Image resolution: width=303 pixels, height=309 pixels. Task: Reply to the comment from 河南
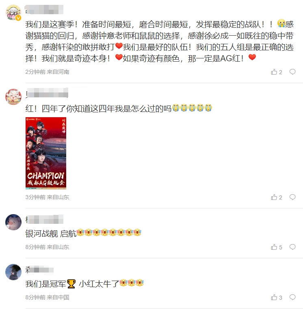[292, 72]
